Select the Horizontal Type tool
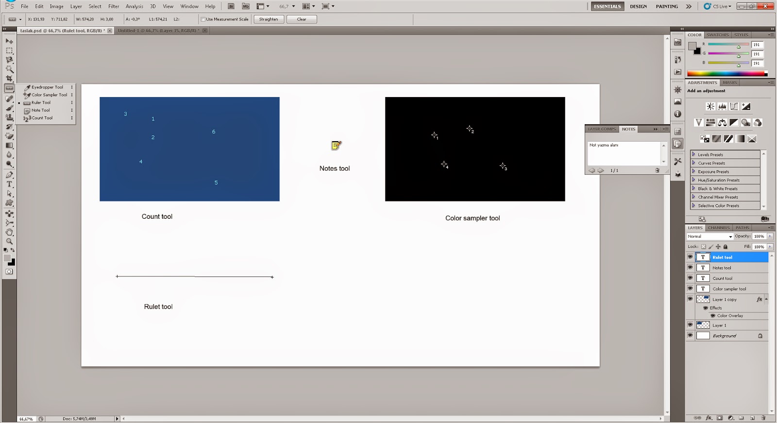Viewport: 777px width, 423px height. 9,184
